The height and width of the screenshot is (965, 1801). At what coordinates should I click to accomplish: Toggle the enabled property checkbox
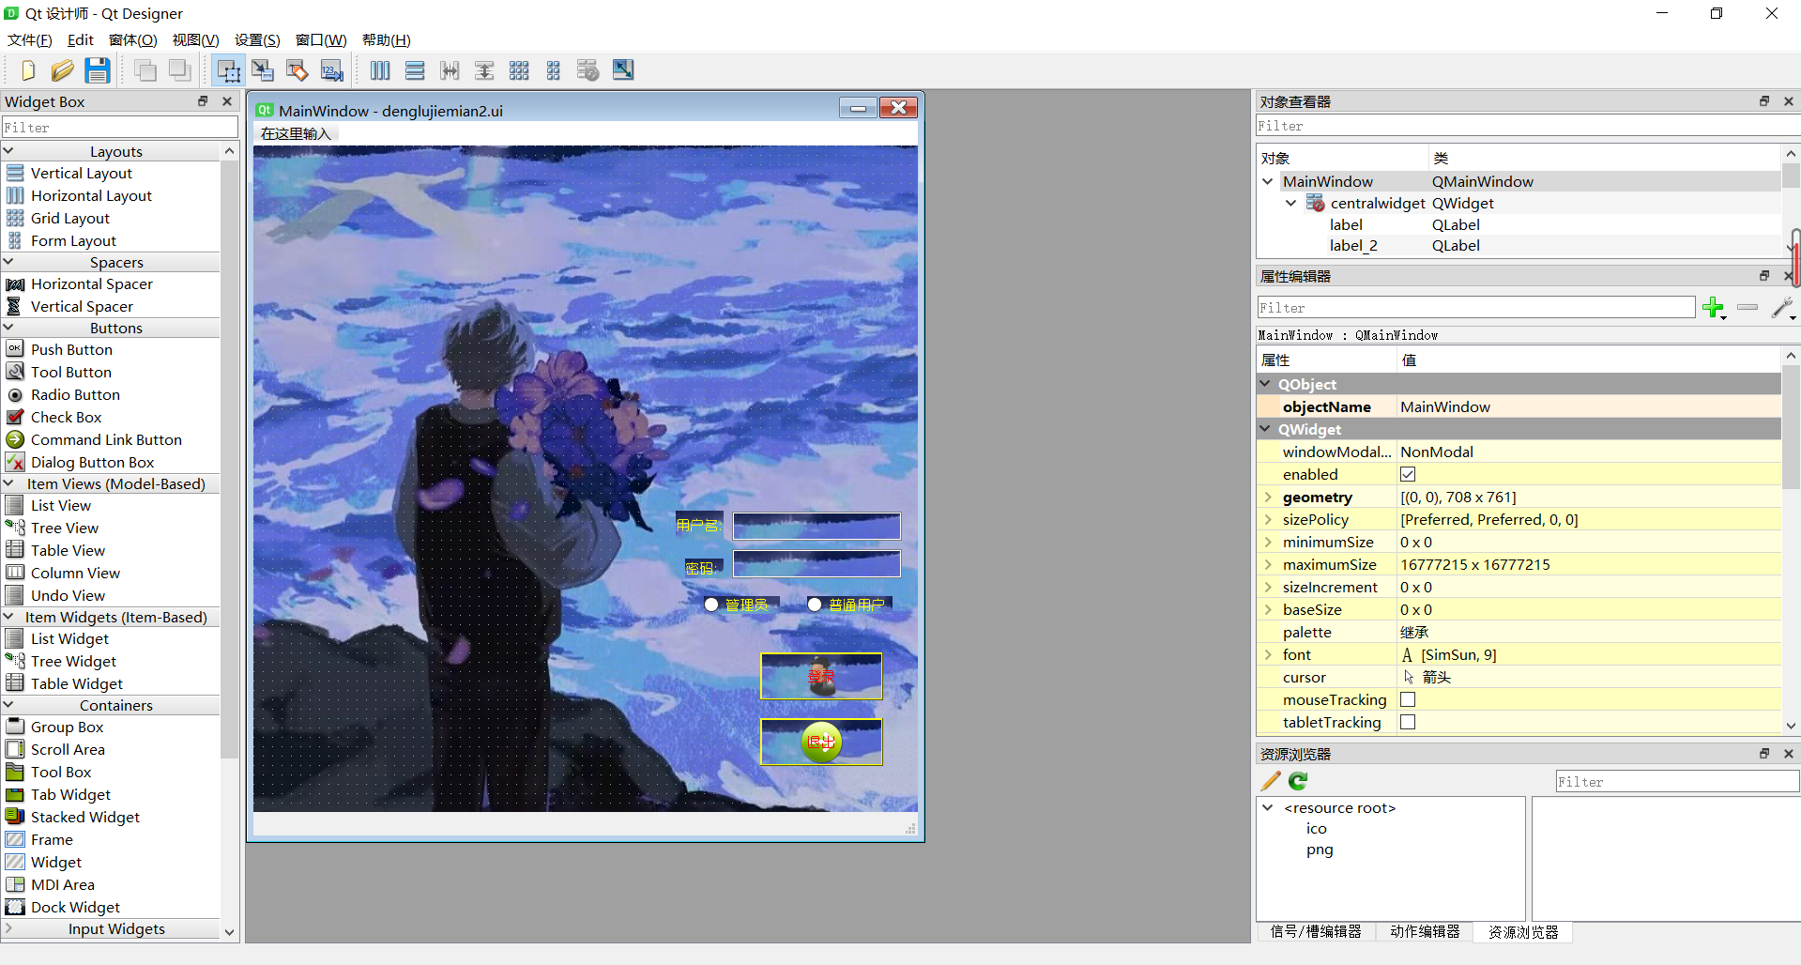point(1408,474)
